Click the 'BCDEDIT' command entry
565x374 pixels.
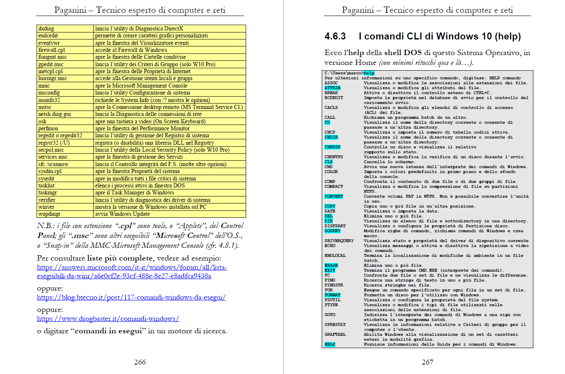[x=334, y=97]
